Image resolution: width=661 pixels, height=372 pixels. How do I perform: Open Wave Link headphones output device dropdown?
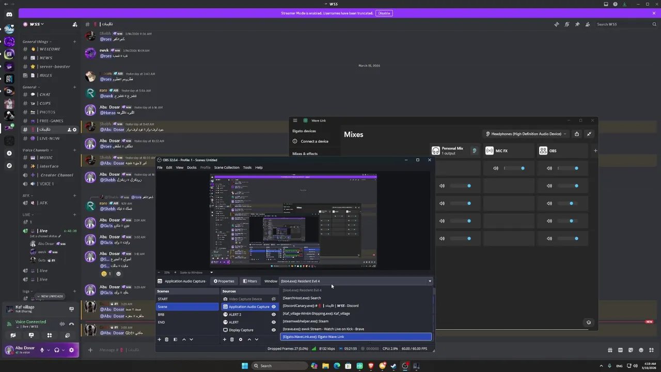[526, 134]
